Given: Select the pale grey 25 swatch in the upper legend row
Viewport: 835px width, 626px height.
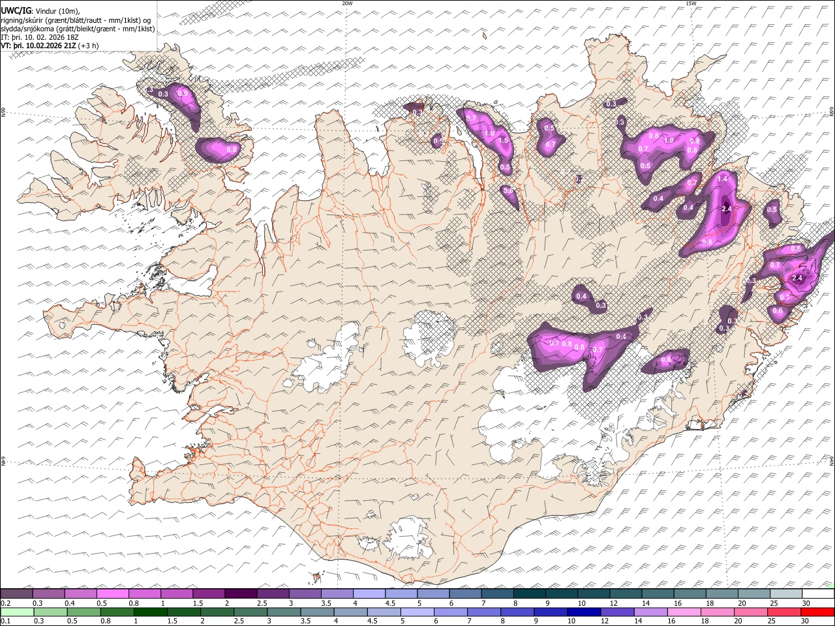Looking at the screenshot, I should point(786,594).
